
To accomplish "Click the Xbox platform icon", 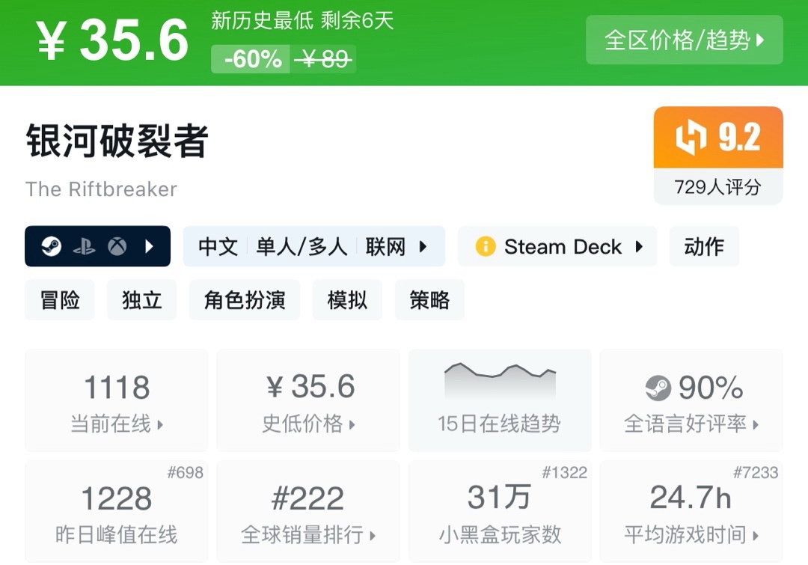I will [x=117, y=247].
